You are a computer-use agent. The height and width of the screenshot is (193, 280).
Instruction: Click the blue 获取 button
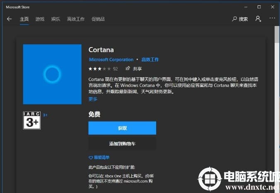click(122, 128)
